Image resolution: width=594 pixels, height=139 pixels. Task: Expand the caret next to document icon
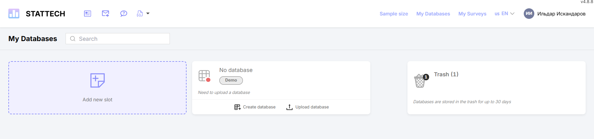pos(148,14)
